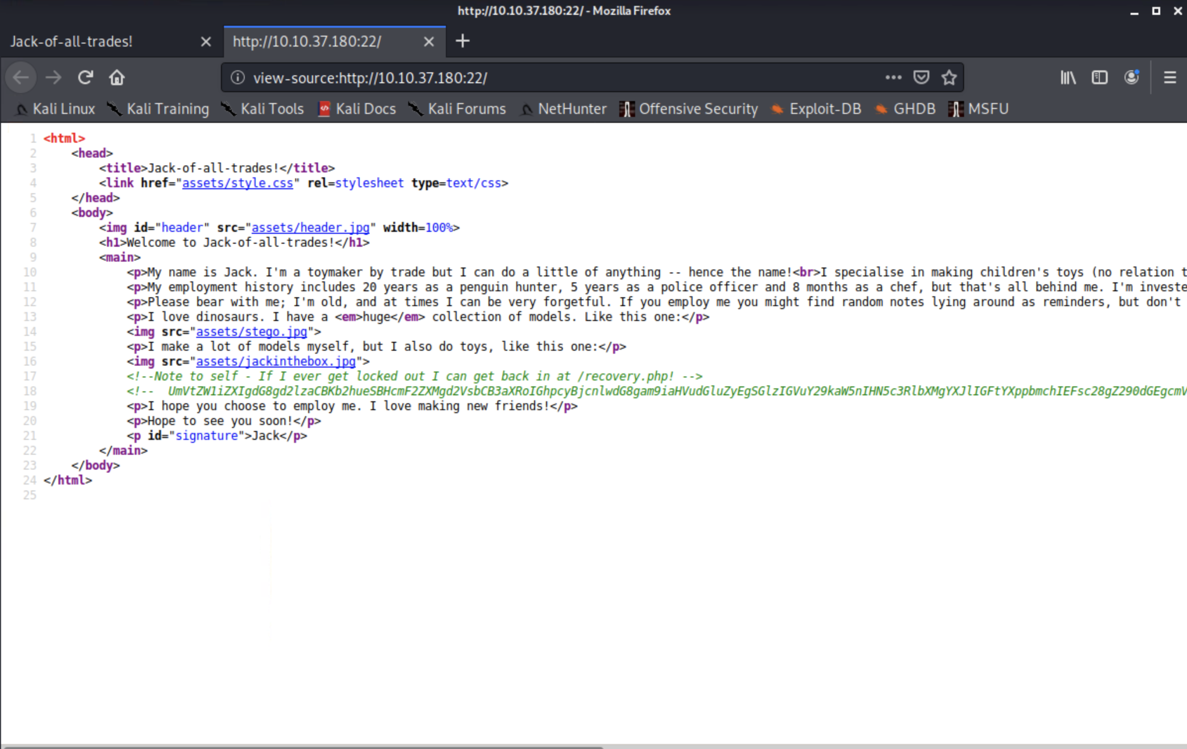This screenshot has height=749, width=1187.
Task: Open the Library icon in toolbar
Action: coord(1068,78)
